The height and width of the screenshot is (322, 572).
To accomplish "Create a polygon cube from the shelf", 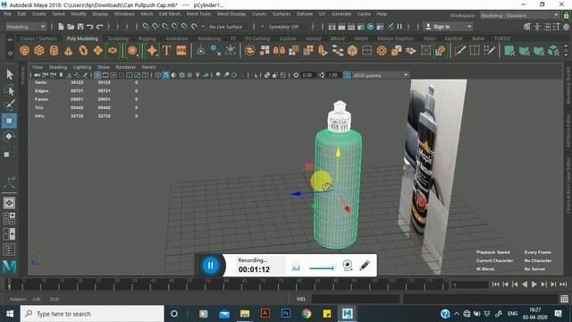I will click(x=39, y=50).
